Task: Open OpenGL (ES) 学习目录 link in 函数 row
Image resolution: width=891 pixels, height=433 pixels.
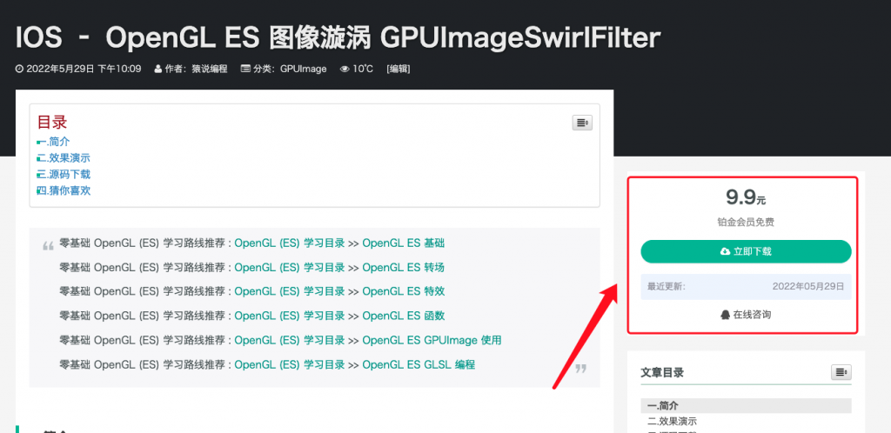Action: pos(290,316)
